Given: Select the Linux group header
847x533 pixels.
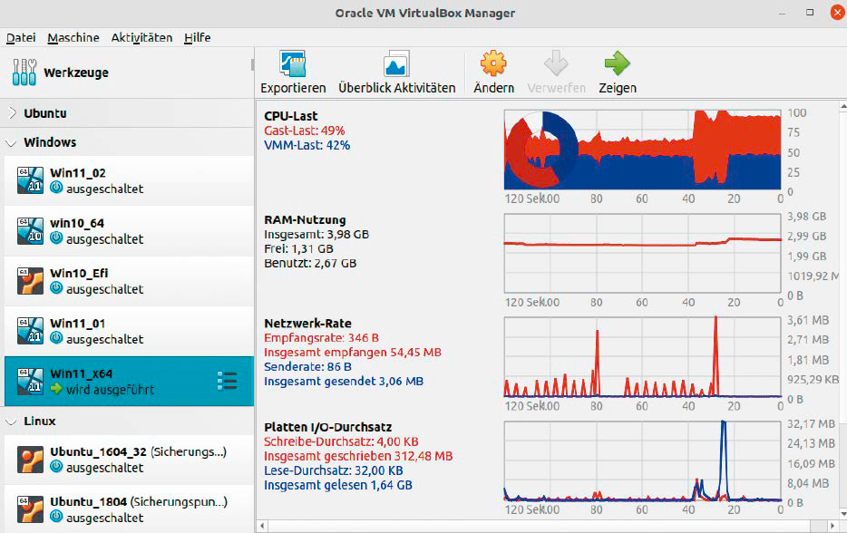Looking at the screenshot, I should tap(127, 422).
